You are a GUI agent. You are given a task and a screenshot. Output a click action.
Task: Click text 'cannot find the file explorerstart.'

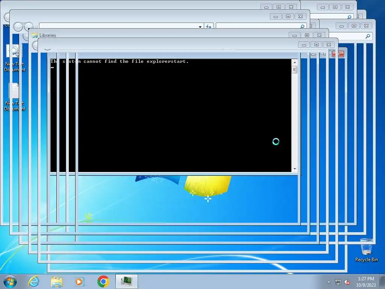[136, 61]
